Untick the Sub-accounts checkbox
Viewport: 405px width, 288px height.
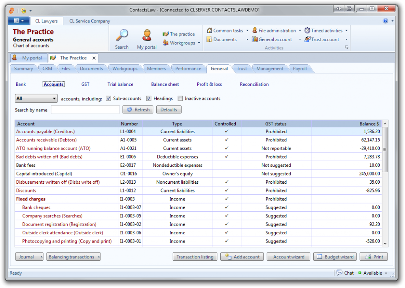[x=109, y=98]
